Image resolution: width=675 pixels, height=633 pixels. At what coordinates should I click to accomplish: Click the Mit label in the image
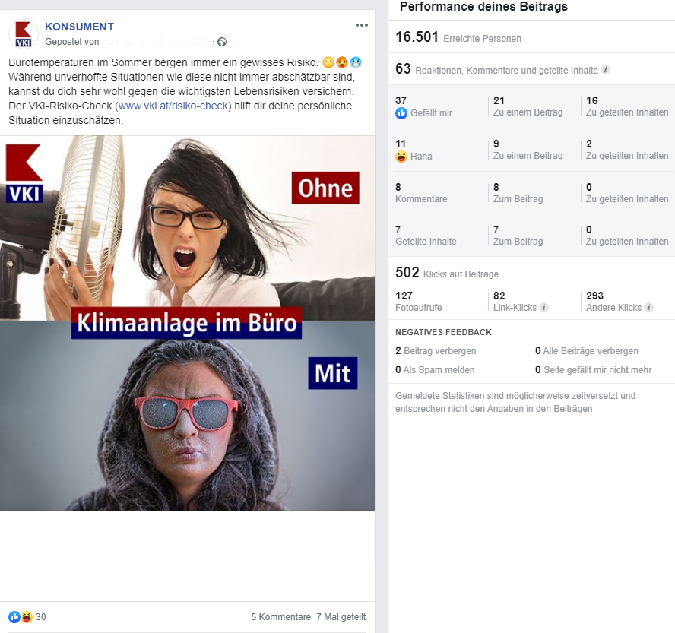click(x=333, y=373)
